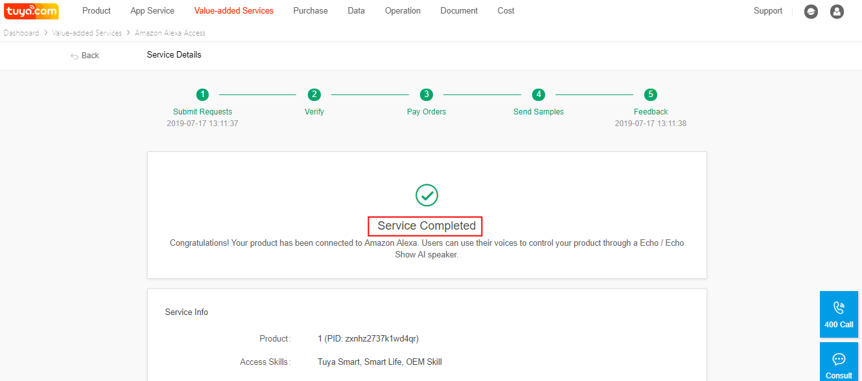Open the Product menu
862x381 pixels.
97,11
